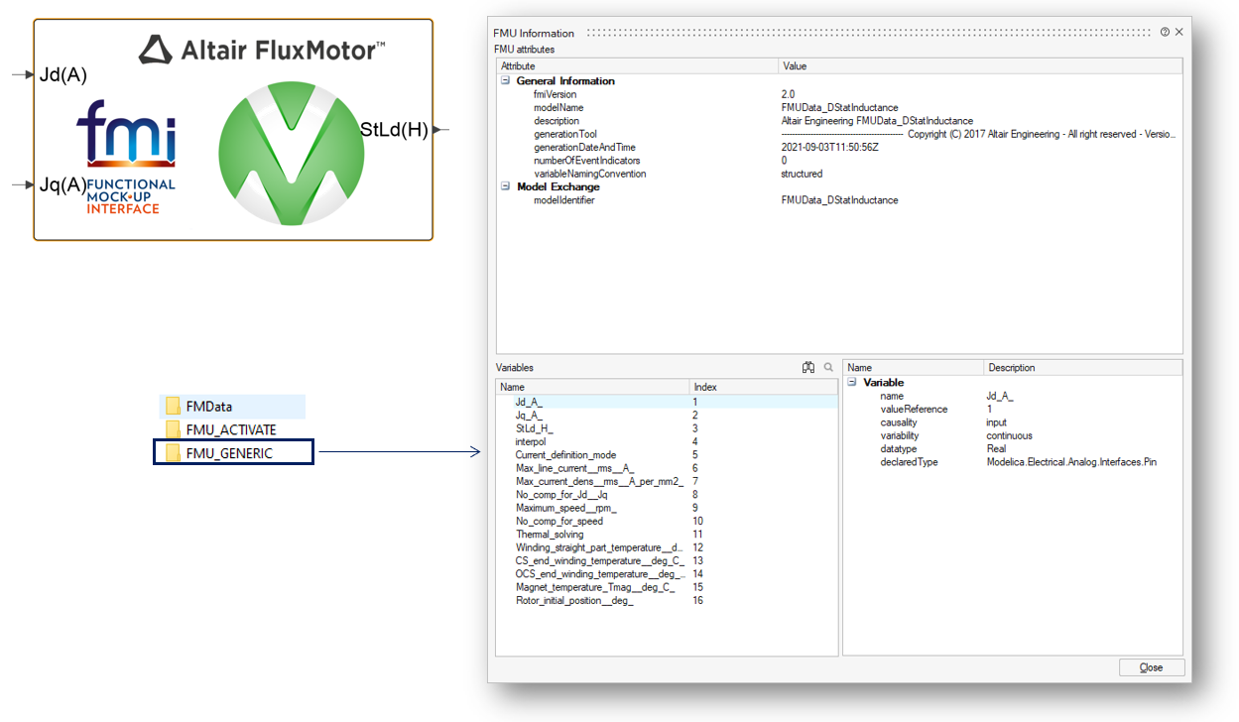The width and height of the screenshot is (1239, 722).
Task: Click the magnifier search icon in Variables
Action: click(828, 368)
